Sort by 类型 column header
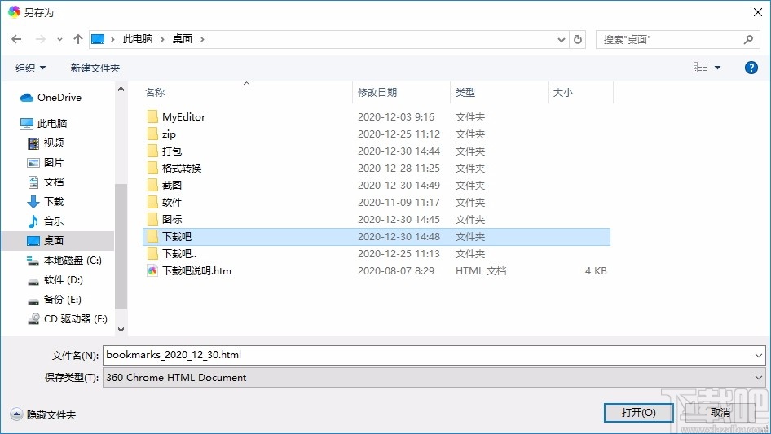 465,92
